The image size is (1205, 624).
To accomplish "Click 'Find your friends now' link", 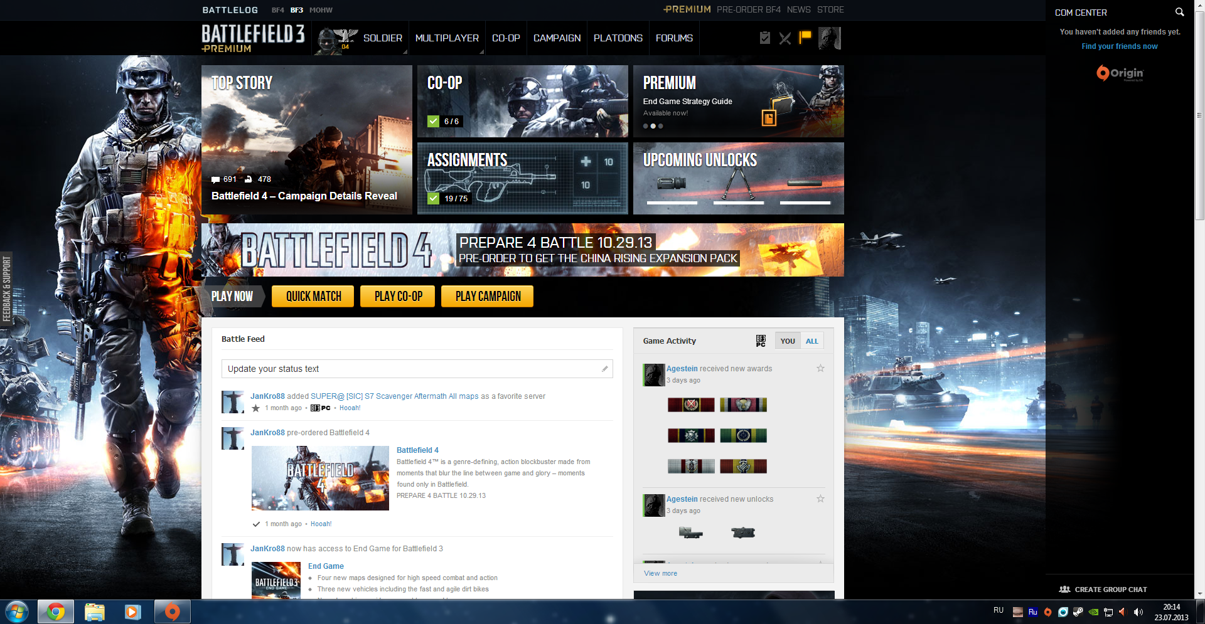I will click(x=1120, y=46).
